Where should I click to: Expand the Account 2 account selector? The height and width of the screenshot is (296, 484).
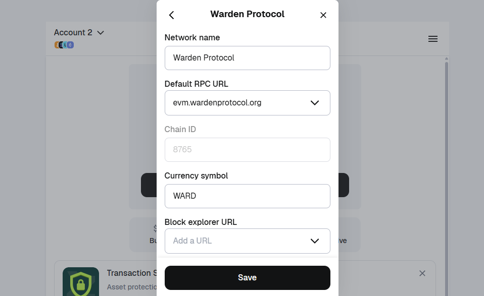pyautogui.click(x=79, y=32)
